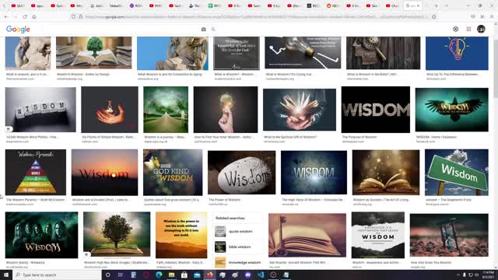498x280 pixels.
Task: Switch to the first browser tab
Action: click(17, 5)
